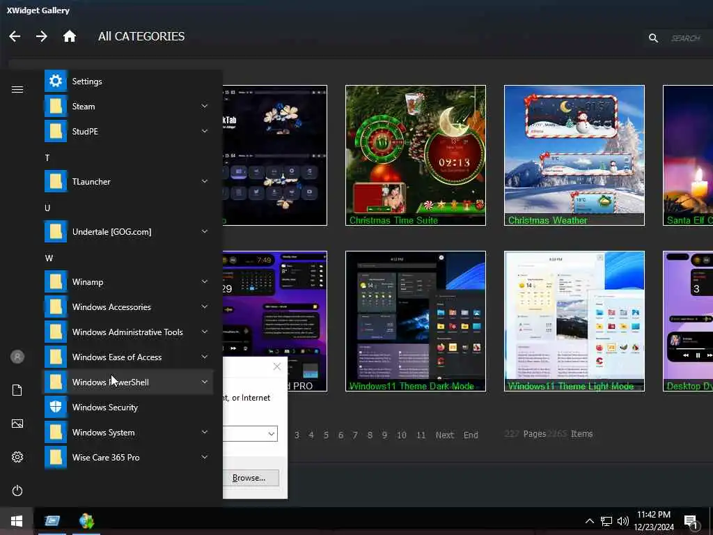Image resolution: width=713 pixels, height=535 pixels.
Task: Open Windows11 Theme Light Mode thumbnail
Action: [x=574, y=321]
